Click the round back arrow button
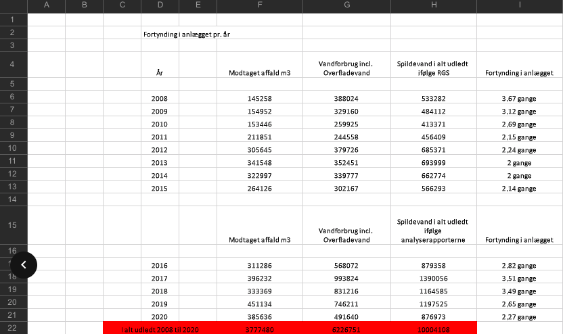 [24, 265]
